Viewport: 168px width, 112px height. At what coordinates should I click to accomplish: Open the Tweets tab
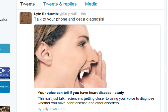(27, 4)
